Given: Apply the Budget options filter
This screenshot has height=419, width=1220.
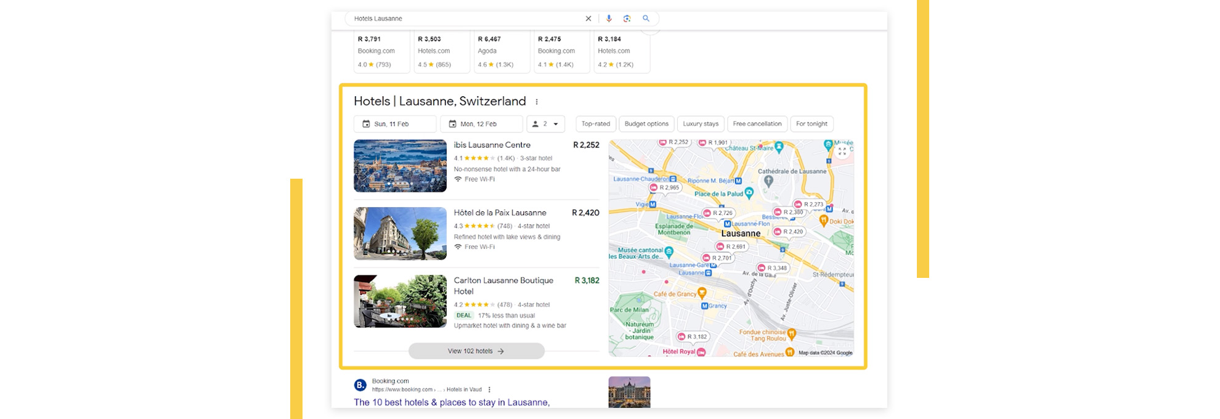Looking at the screenshot, I should click(646, 124).
